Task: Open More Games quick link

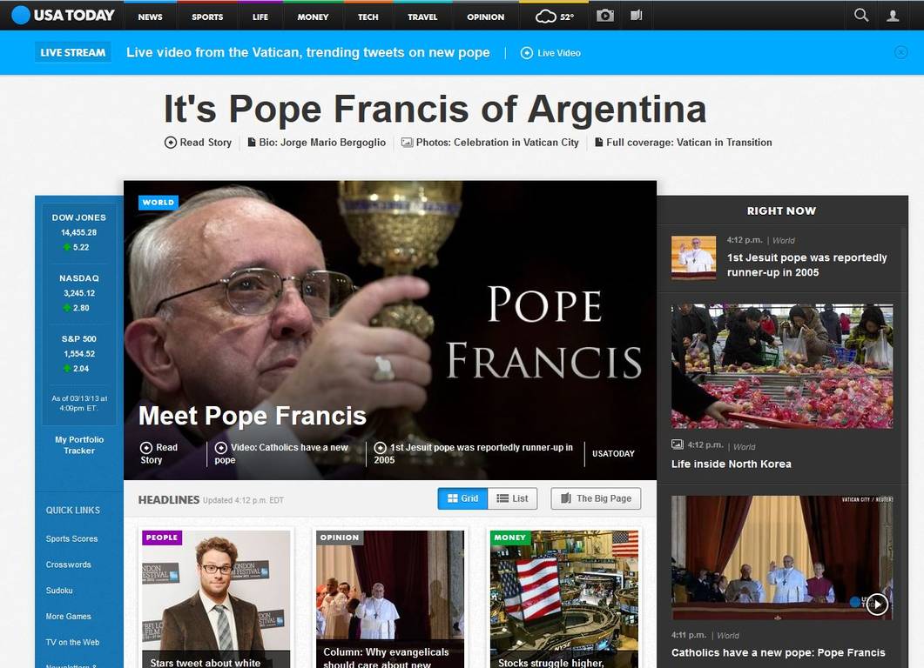Action: pyautogui.click(x=68, y=616)
